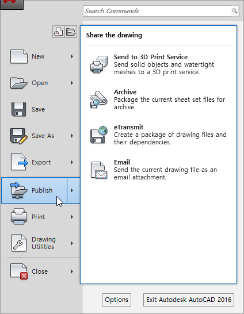This screenshot has height=314, width=244.
Task: Show Open Documents icon button
Action: pos(71,32)
